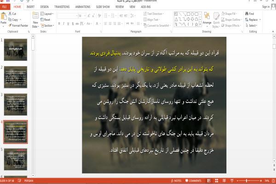This screenshot has width=276, height=184.
Task: Adjust the zoom slider handle
Action: click(x=247, y=181)
